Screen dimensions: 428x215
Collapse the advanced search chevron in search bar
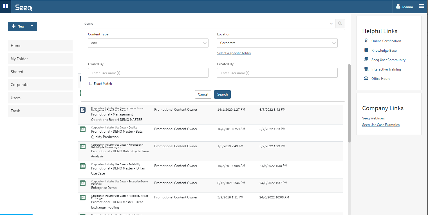[331, 24]
